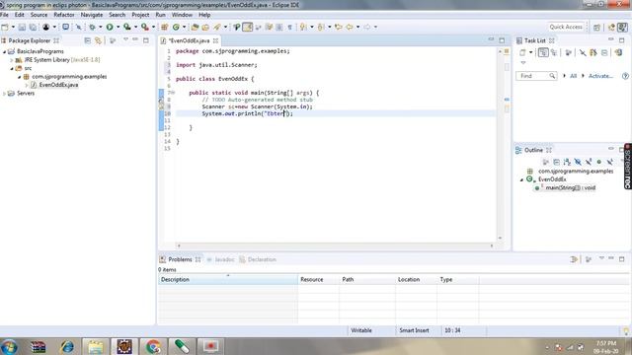Toggle Link with Editor in Package Explorer

click(98, 40)
